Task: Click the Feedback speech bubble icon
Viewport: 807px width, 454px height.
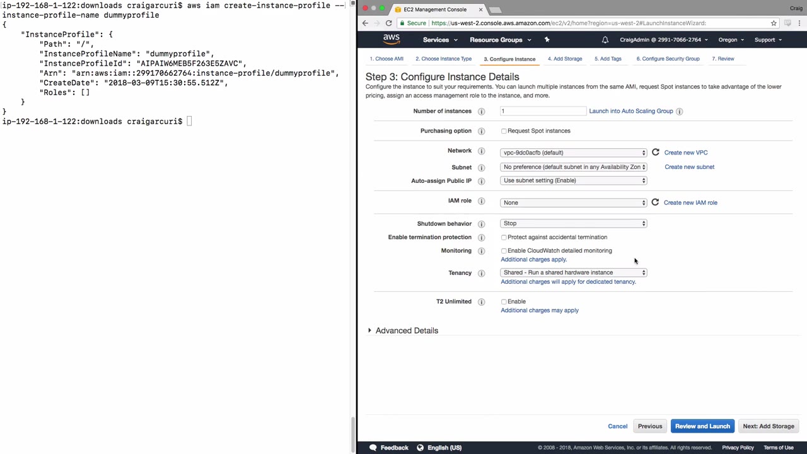Action: pyautogui.click(x=373, y=448)
